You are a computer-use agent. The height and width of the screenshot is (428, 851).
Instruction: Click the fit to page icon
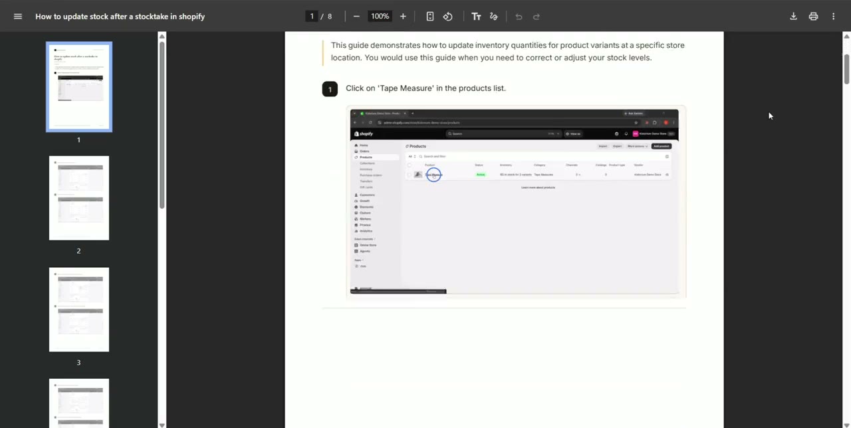[430, 16]
